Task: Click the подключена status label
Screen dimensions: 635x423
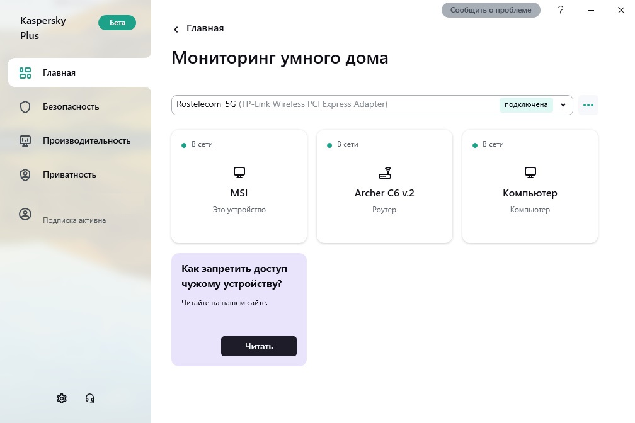Action: (526, 105)
